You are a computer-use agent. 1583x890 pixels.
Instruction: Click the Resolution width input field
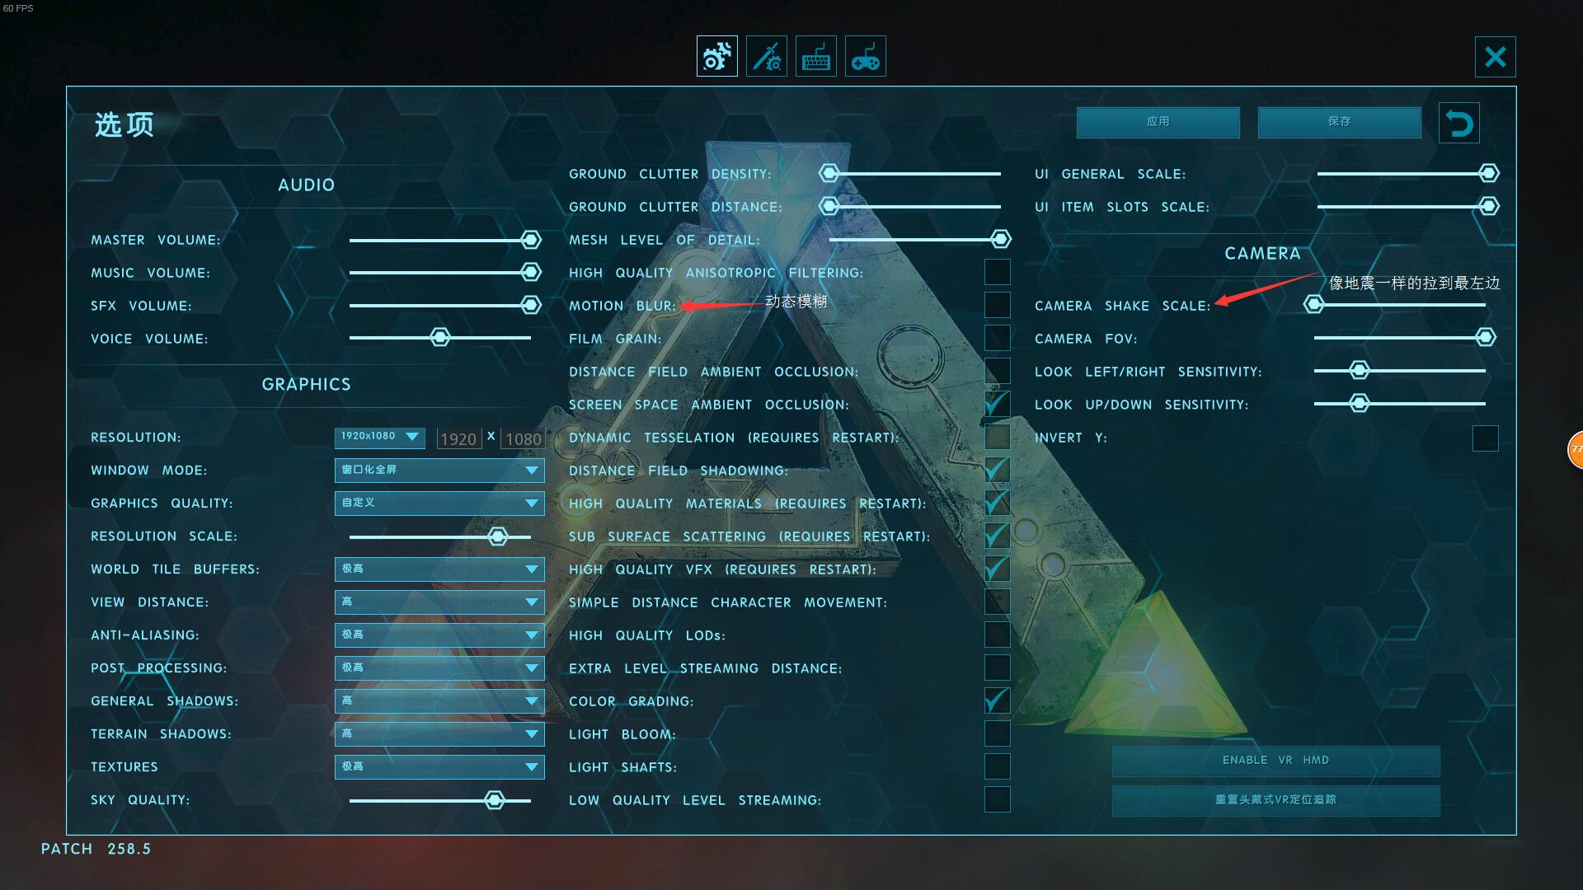coord(457,437)
